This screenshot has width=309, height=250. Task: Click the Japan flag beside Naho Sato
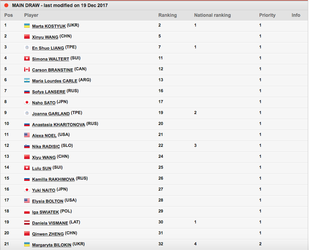click(x=27, y=102)
